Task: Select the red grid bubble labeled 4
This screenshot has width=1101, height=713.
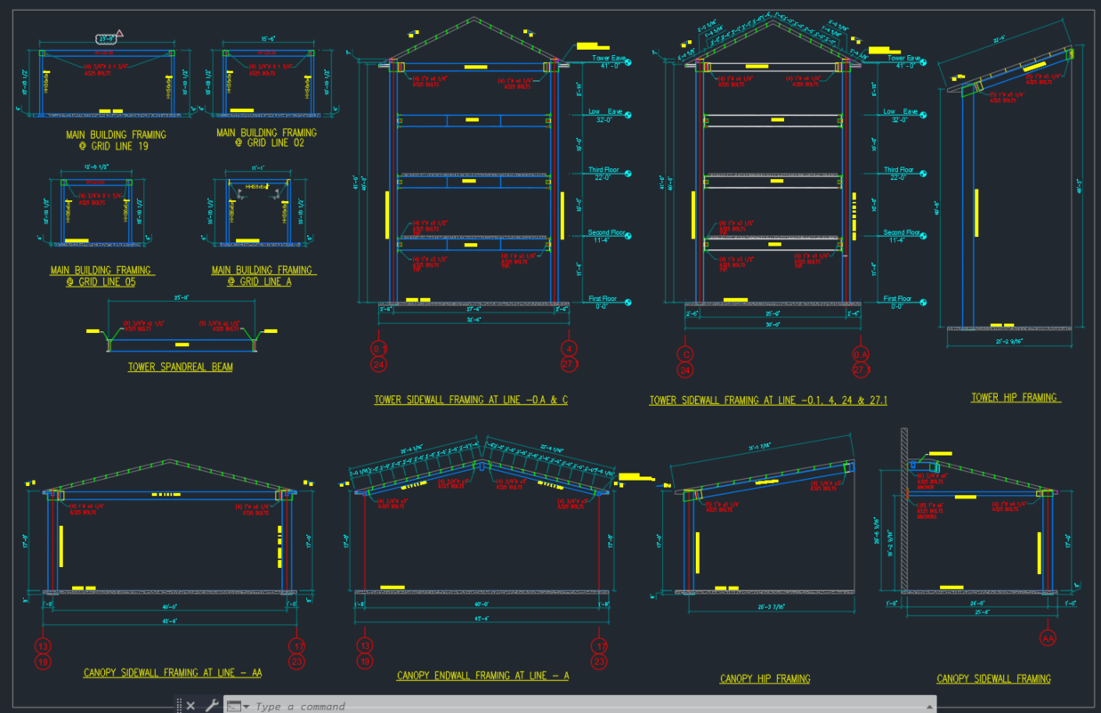Action: pos(570,349)
